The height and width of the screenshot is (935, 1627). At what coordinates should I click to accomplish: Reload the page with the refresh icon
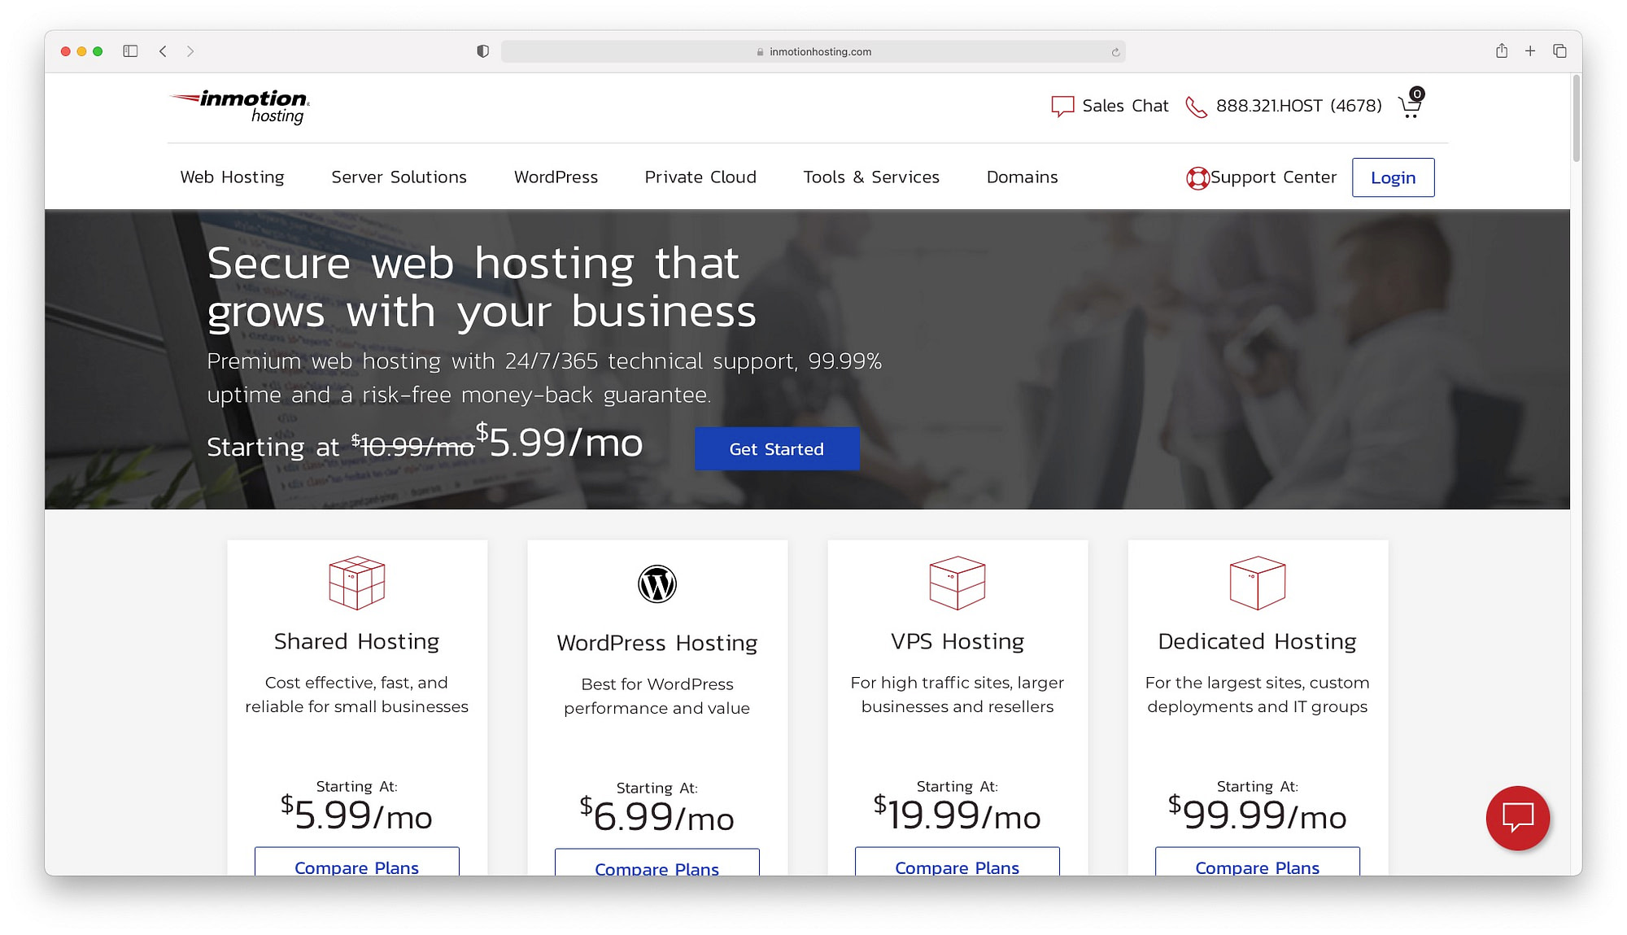point(1115,52)
